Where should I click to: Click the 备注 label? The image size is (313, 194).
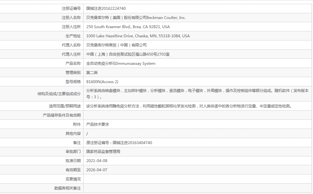pos(77,143)
